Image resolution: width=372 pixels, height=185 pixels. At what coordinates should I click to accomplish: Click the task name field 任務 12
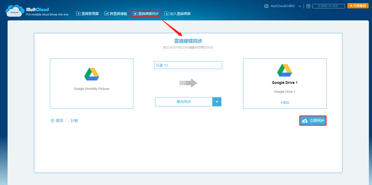click(188, 65)
